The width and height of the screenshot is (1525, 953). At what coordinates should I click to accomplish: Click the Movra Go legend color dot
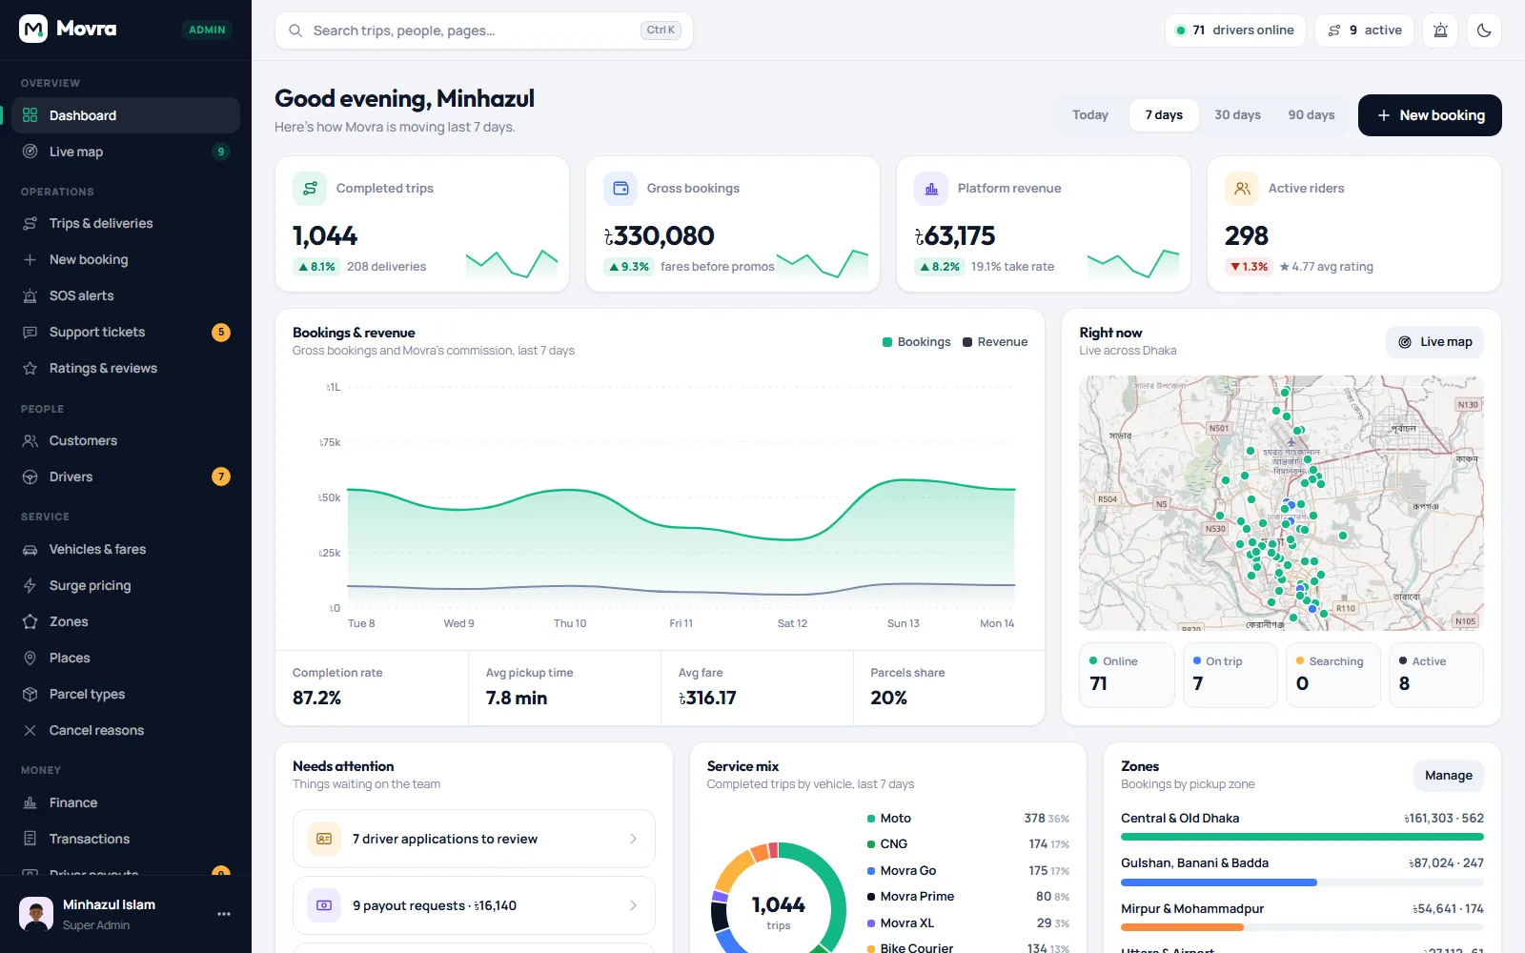pos(871,871)
